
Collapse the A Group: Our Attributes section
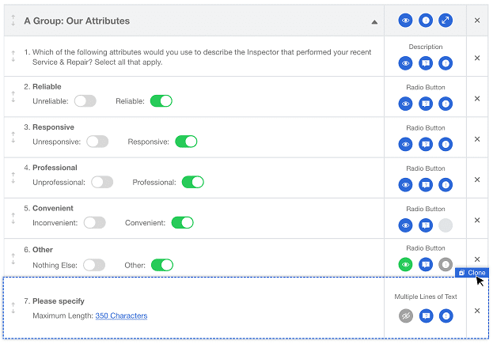coord(374,21)
